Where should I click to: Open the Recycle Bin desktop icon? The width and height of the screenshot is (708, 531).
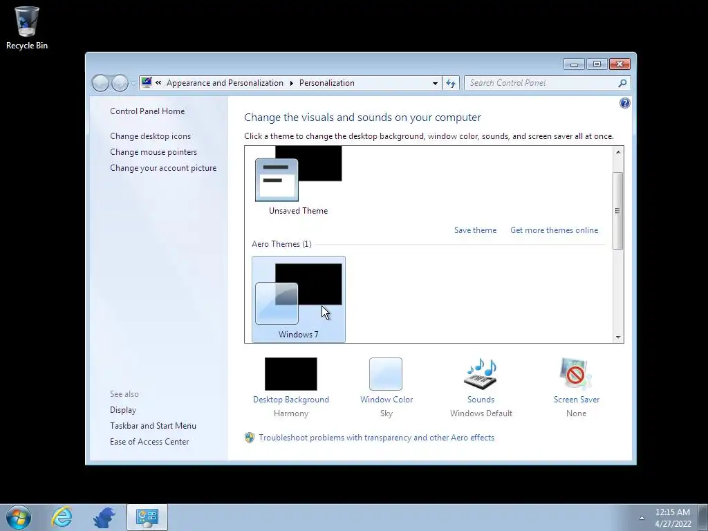coord(27,28)
